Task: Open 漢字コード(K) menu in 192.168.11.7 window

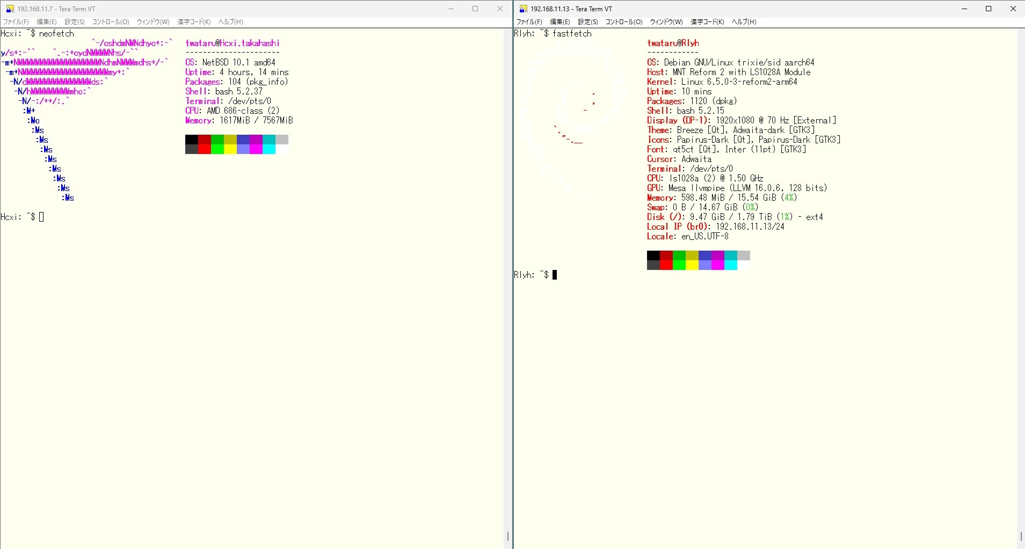Action: 194,22
